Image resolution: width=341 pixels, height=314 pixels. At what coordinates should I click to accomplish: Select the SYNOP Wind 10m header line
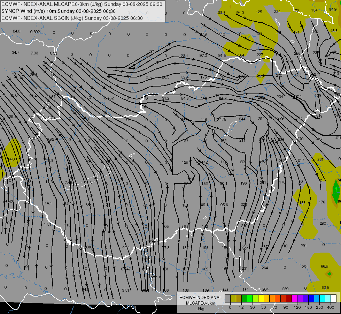pos(59,11)
